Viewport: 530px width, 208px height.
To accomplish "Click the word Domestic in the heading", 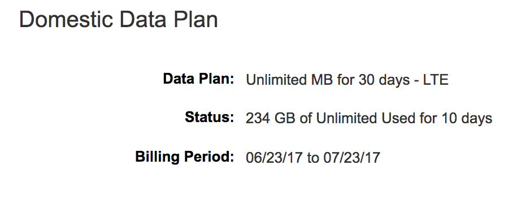I will tap(66, 19).
